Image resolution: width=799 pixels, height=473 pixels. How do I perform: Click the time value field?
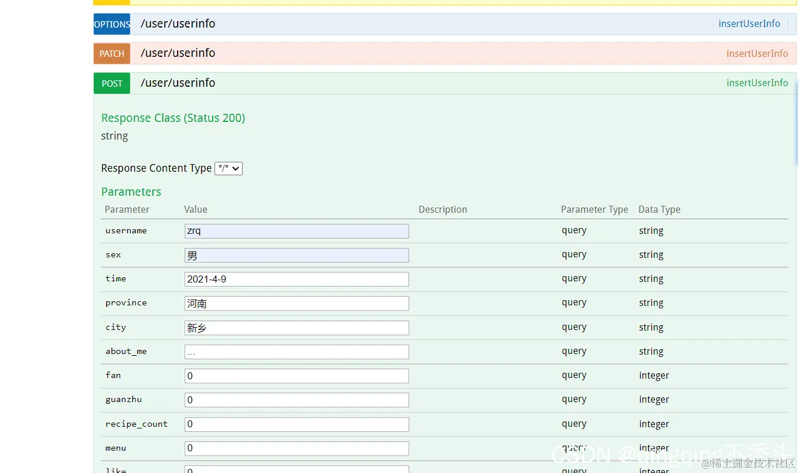click(x=297, y=279)
